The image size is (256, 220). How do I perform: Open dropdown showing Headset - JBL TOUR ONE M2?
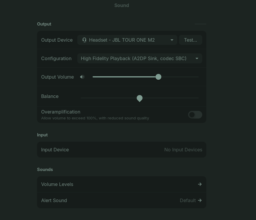click(x=127, y=40)
